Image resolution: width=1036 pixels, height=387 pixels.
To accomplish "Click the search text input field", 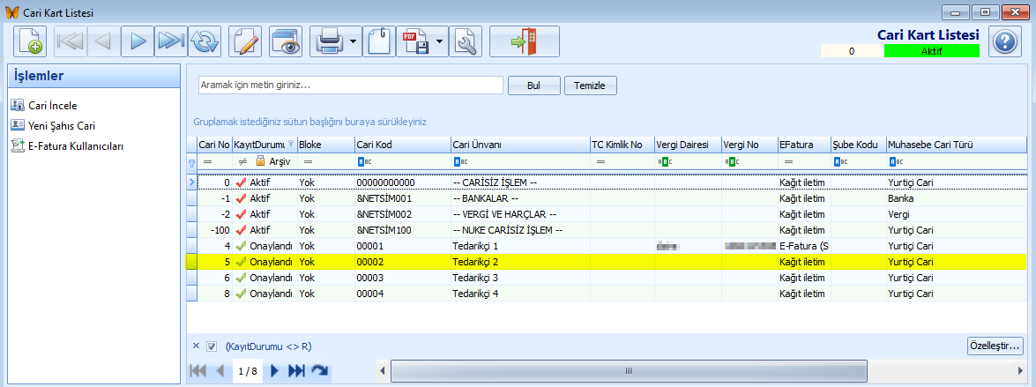I will [x=351, y=86].
